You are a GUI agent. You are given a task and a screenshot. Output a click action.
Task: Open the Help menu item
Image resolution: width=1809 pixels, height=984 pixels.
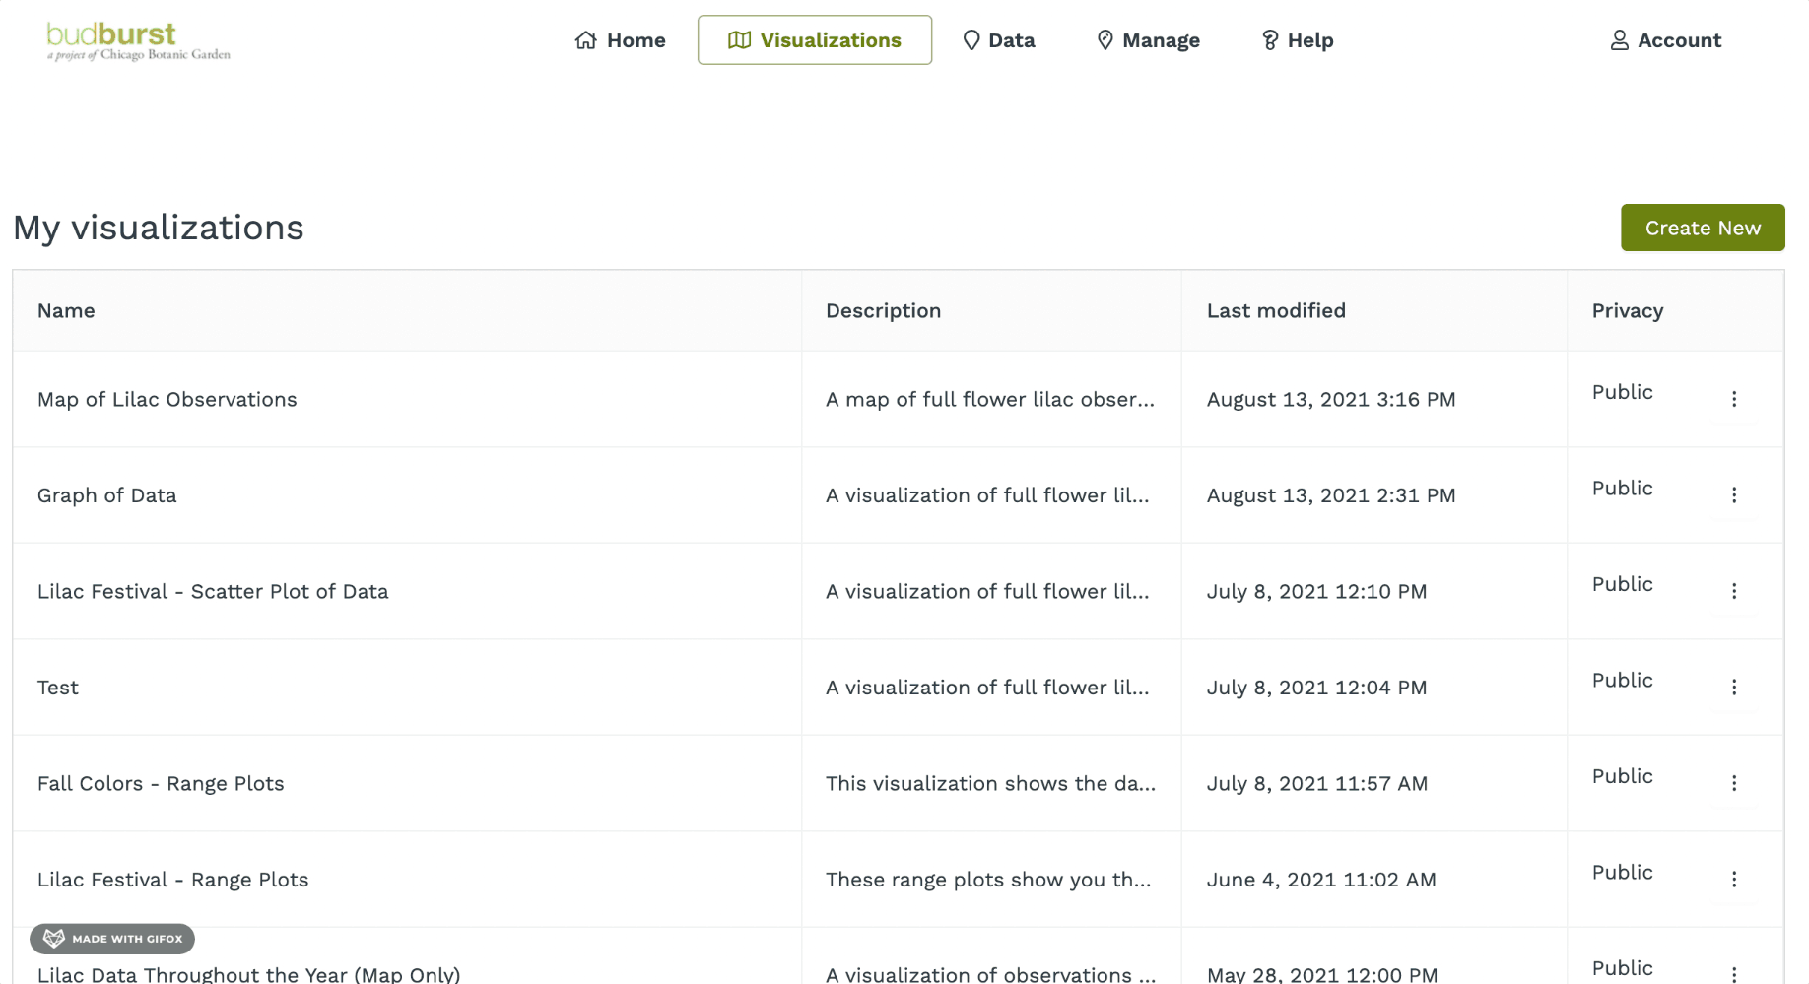coord(1298,40)
